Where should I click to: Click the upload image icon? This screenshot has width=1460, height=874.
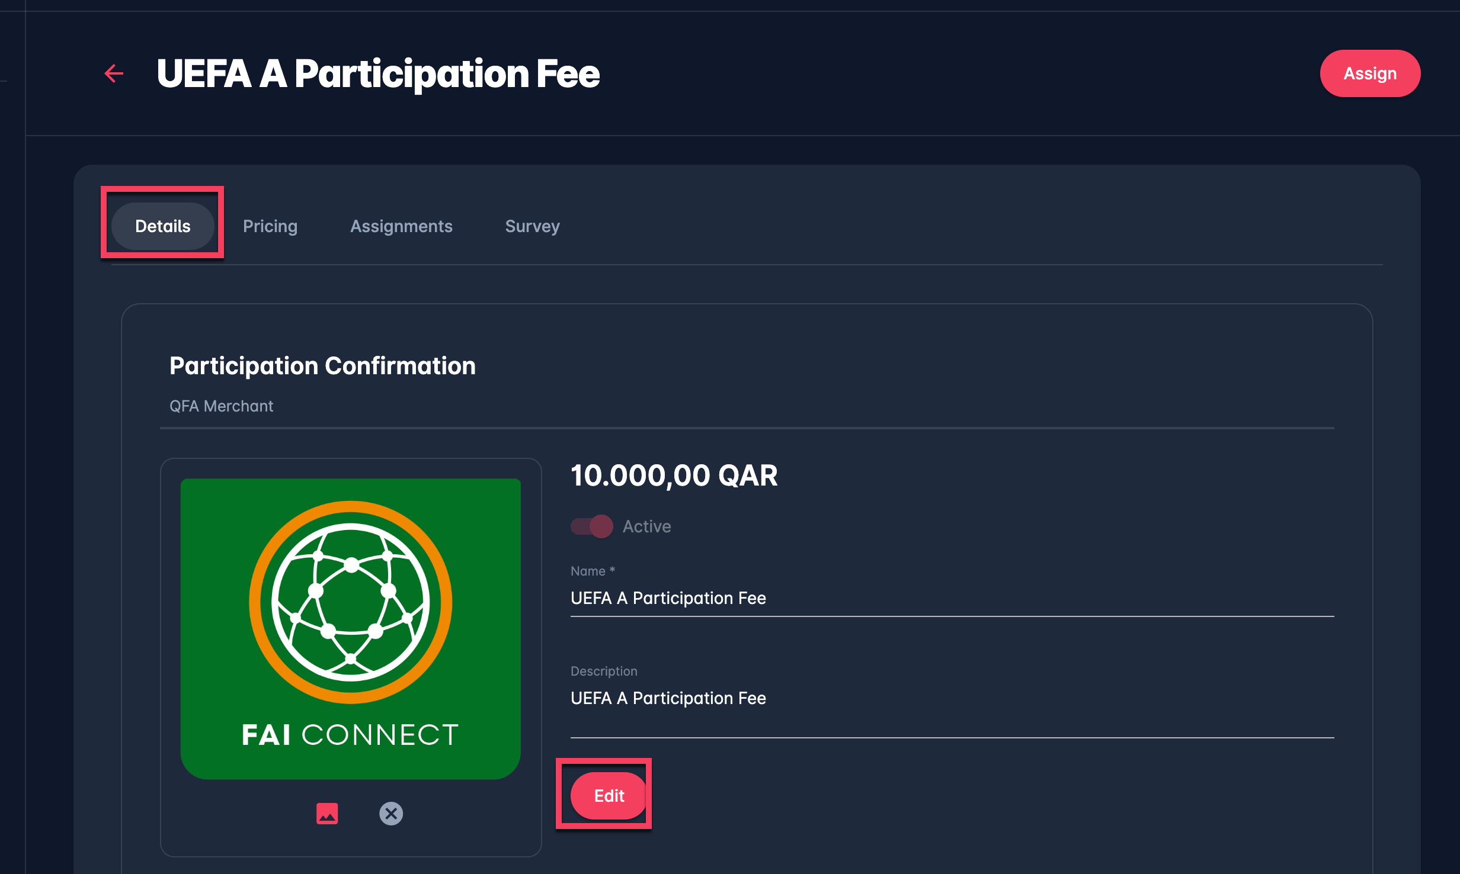[327, 813]
